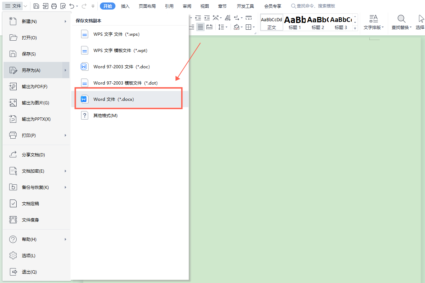Save as Word 97-2003 模板文件 (*.dot)
This screenshot has width=425, height=283.
click(130, 83)
